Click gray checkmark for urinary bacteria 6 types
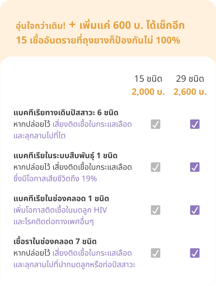This screenshot has width=216, height=286. tap(156, 124)
